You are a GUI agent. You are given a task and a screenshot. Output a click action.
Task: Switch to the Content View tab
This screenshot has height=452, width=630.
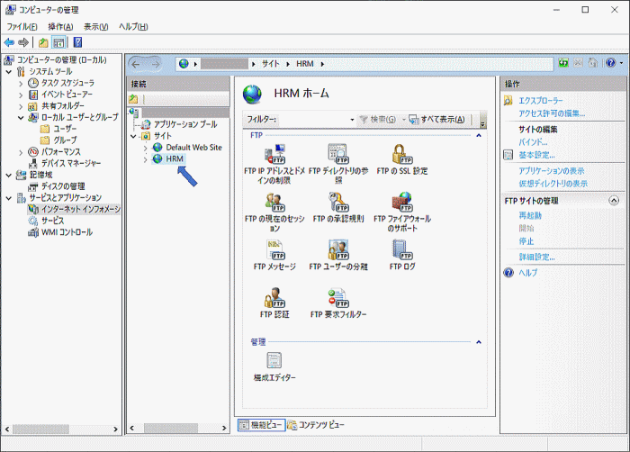[316, 425]
